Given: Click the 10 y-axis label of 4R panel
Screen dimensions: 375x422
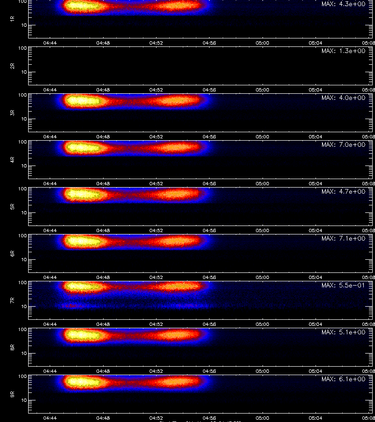Looking at the screenshot, I should coord(24,166).
